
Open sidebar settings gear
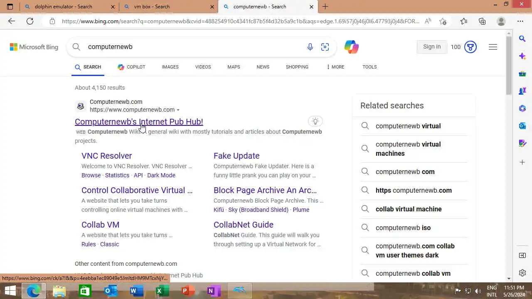(522, 273)
